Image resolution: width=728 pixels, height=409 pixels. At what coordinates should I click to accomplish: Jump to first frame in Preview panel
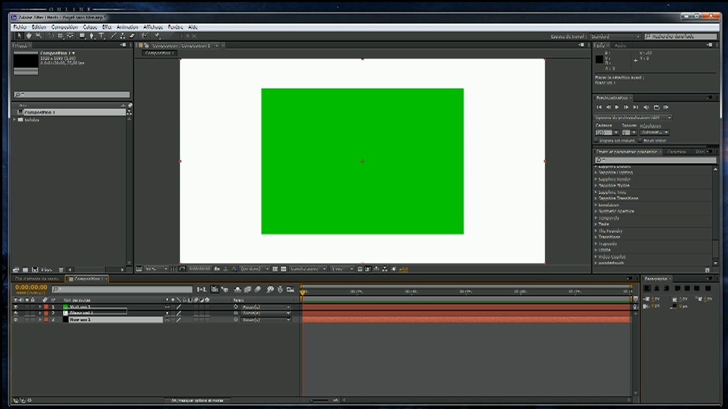pyautogui.click(x=599, y=107)
